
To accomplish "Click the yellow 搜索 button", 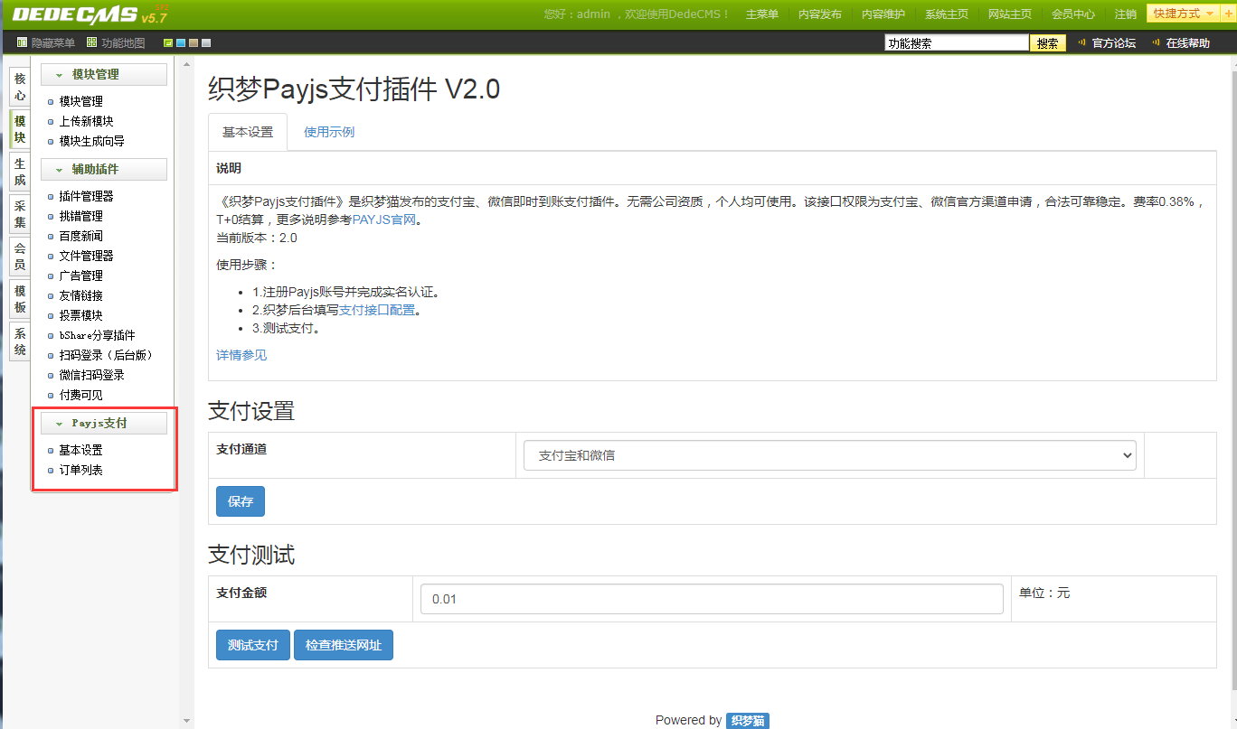I will 1048,42.
